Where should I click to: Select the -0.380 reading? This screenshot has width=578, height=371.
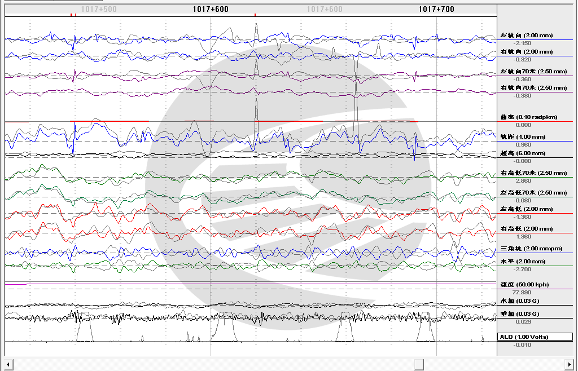coord(522,96)
